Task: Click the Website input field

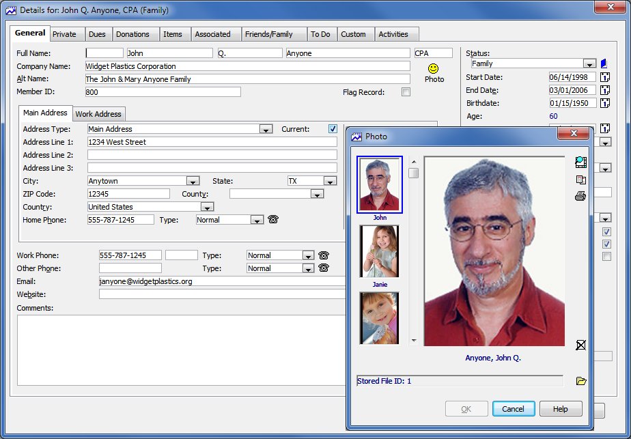Action: [x=223, y=294]
